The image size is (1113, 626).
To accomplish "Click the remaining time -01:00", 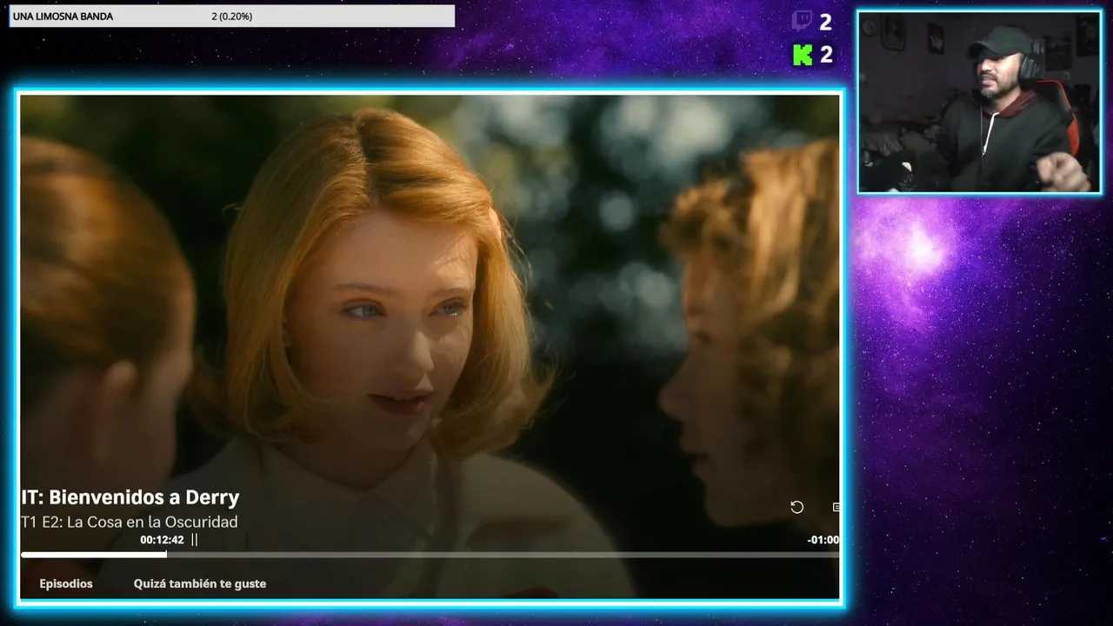I will [823, 540].
